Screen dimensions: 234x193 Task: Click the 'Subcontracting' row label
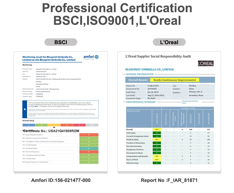point(132,163)
